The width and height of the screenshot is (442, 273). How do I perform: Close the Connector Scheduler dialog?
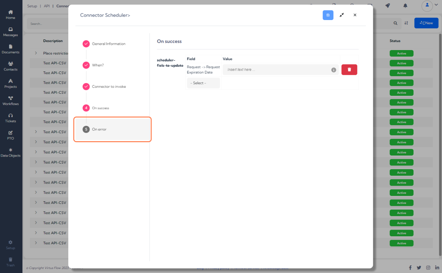355,15
